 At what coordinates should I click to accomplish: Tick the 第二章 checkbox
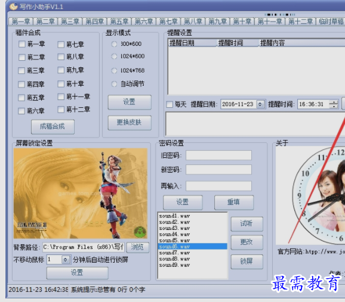click(21, 57)
